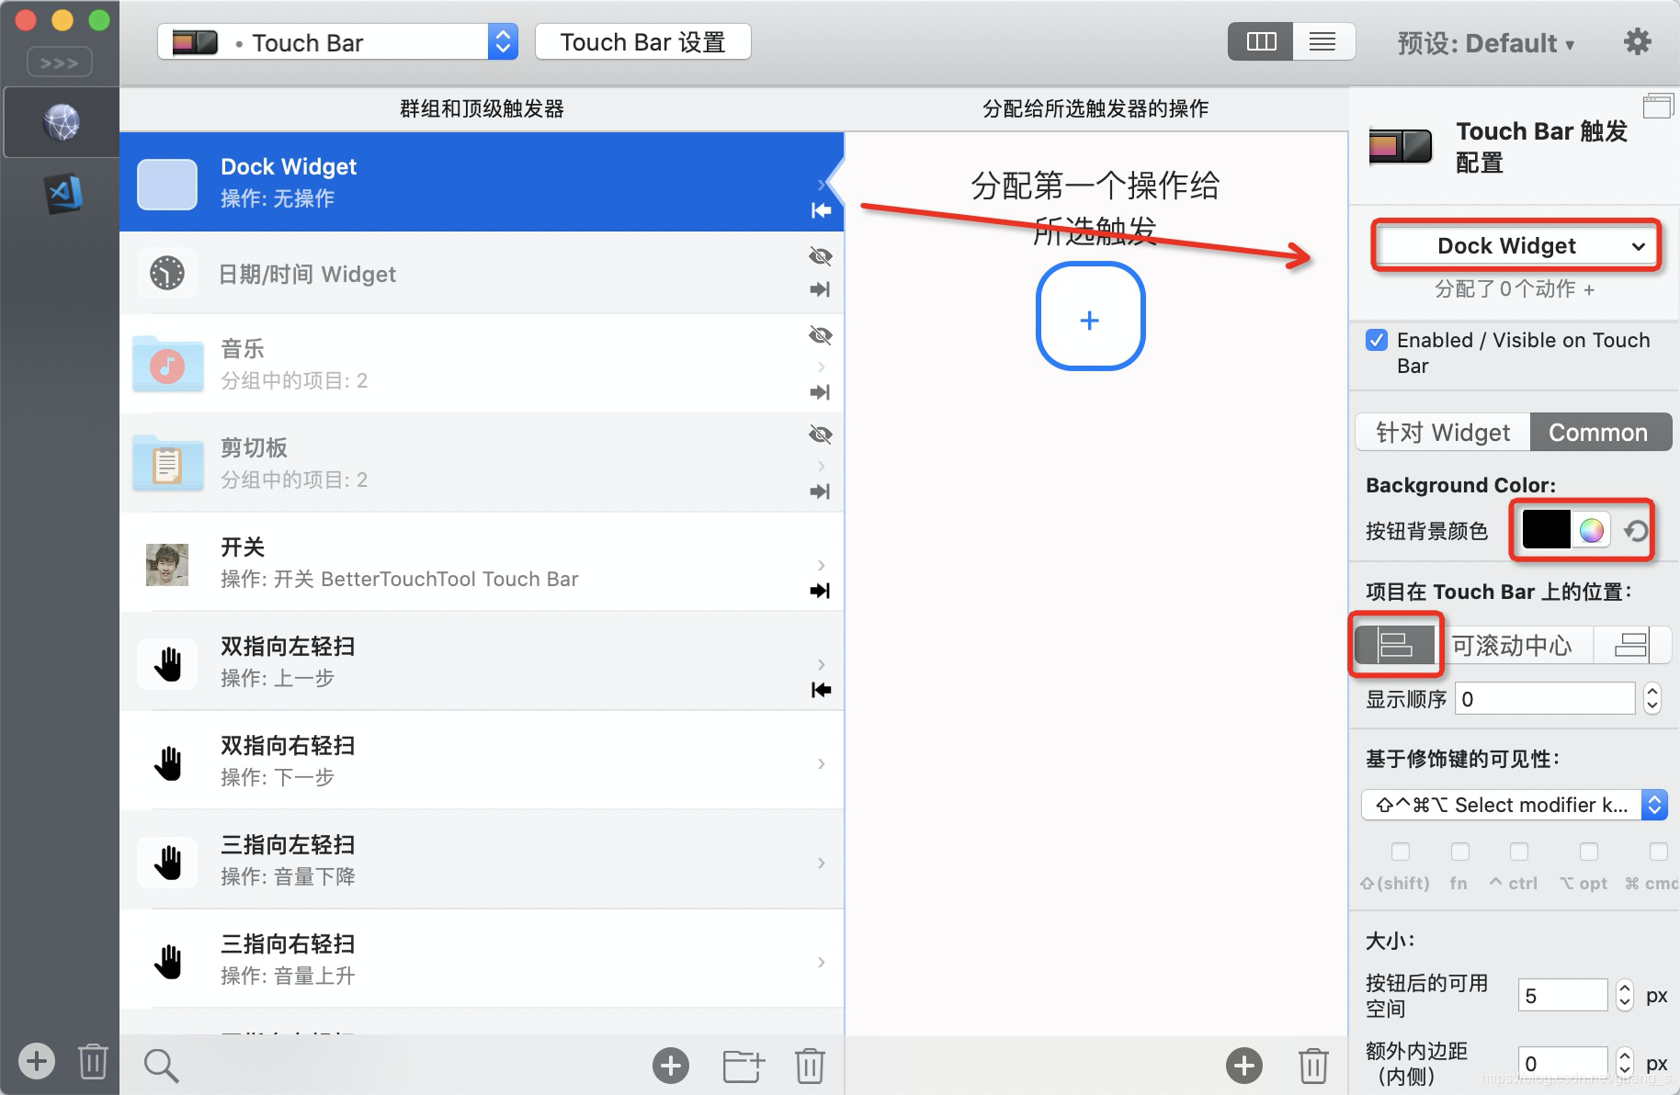Screen dimensions: 1680x1095
Task: Toggle visibility of 剪切板 group
Action: (820, 435)
